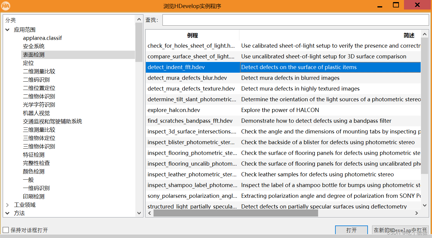Select 一维码识别 category
Image resolution: width=432 pixels, height=238 pixels.
pyautogui.click(x=36, y=188)
